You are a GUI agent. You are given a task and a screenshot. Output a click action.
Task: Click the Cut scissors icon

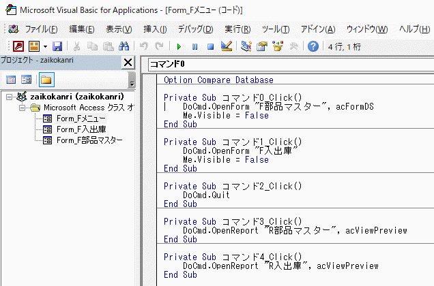tap(76, 46)
